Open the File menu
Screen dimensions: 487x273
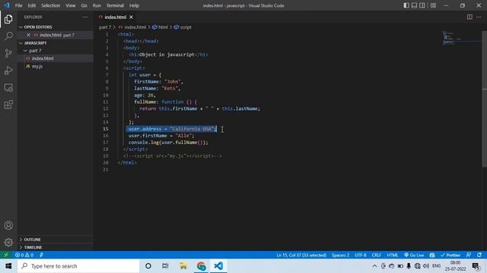click(x=18, y=5)
